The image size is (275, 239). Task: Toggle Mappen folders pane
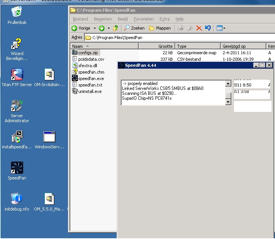160,28
